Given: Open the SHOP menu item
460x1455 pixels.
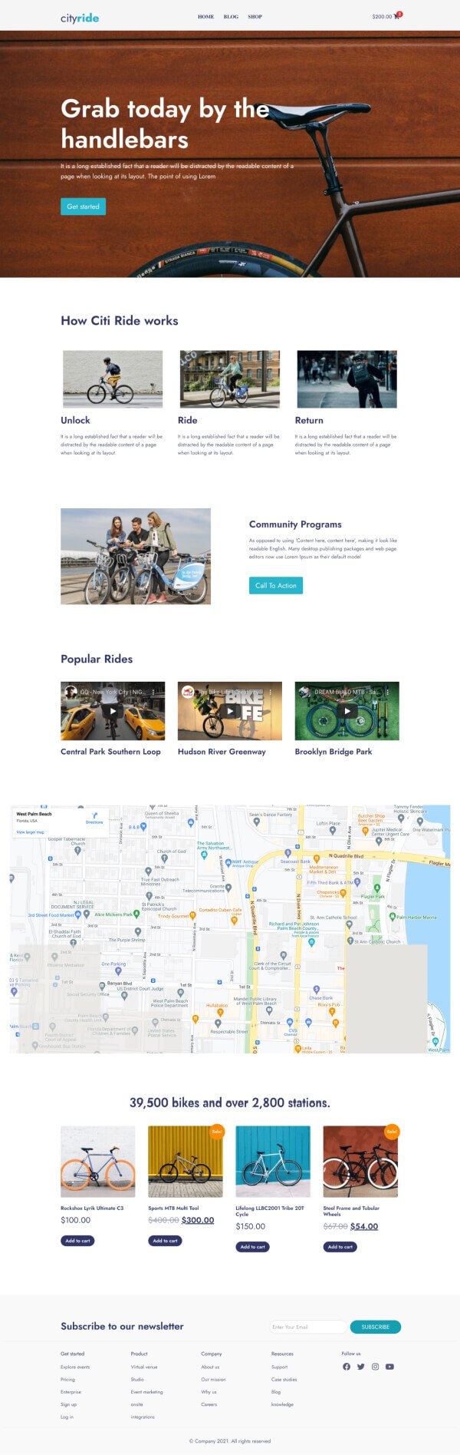Looking at the screenshot, I should click(x=255, y=16).
